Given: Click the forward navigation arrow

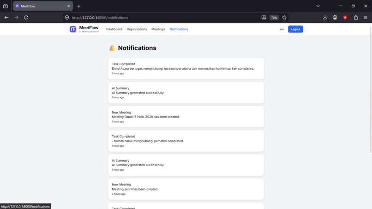Looking at the screenshot, I should 16,18.
